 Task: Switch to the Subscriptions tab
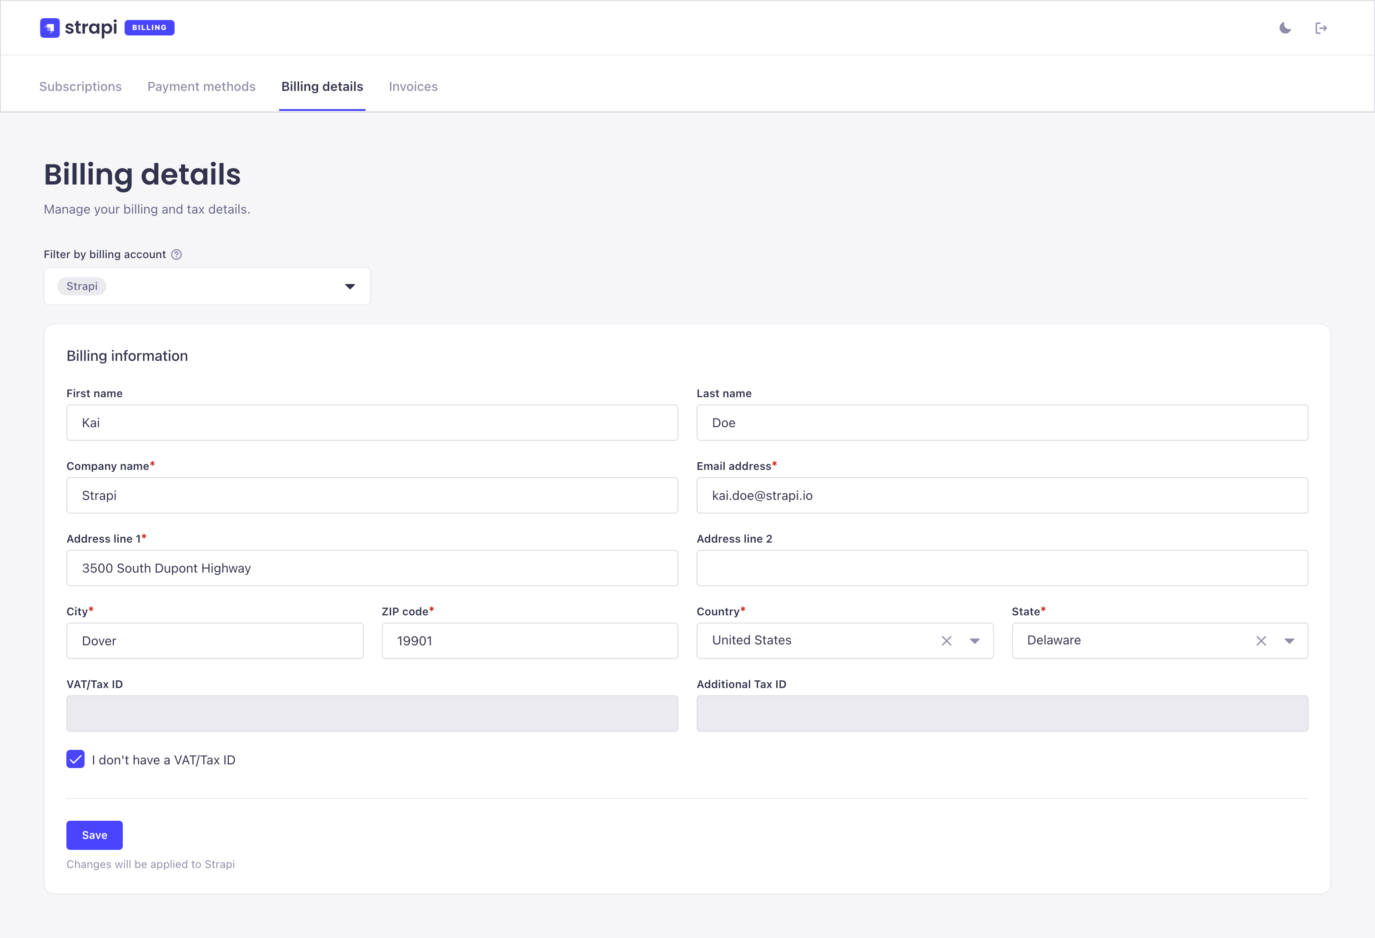[x=80, y=86]
